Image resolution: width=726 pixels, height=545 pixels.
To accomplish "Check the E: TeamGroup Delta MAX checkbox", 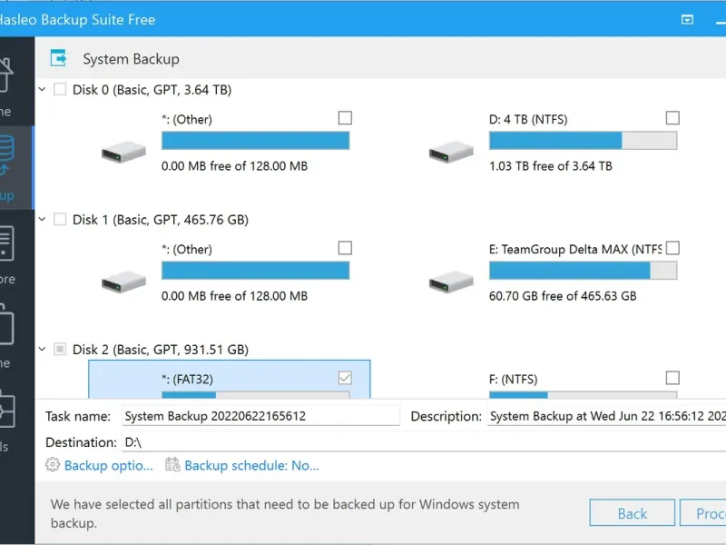I will point(672,248).
